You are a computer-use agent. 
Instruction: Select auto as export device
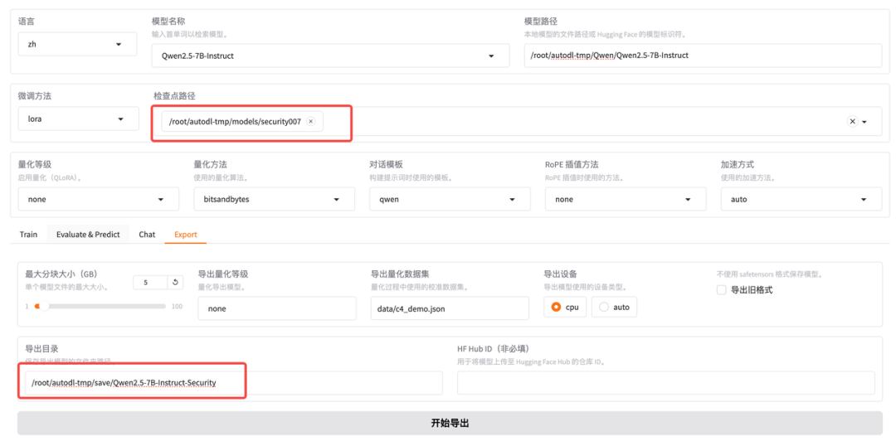point(614,307)
